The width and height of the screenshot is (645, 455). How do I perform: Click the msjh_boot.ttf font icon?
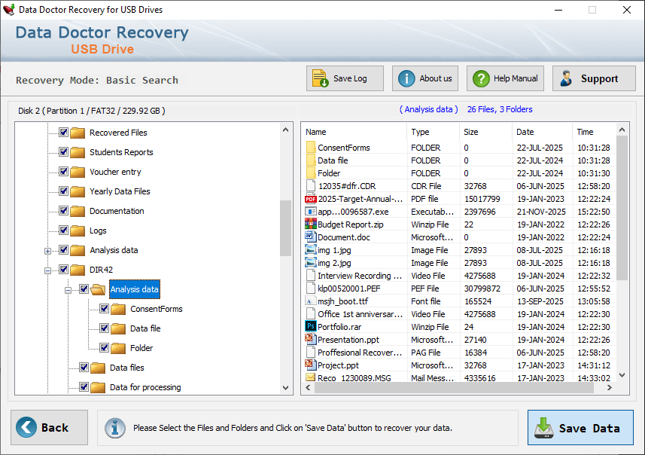click(x=311, y=301)
